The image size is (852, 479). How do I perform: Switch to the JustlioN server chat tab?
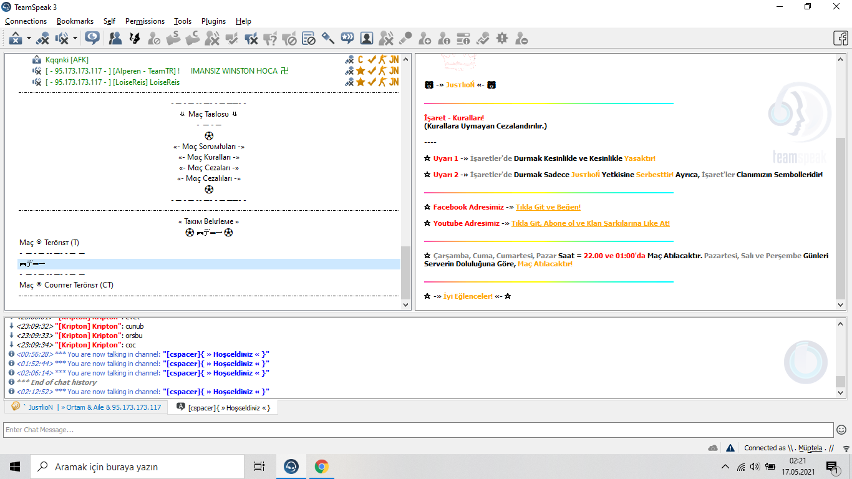(x=86, y=407)
